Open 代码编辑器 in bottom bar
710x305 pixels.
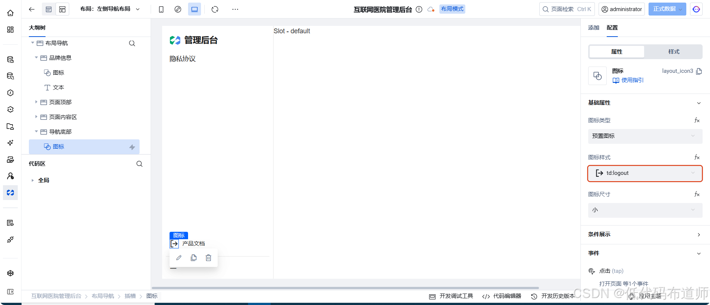pyautogui.click(x=502, y=296)
